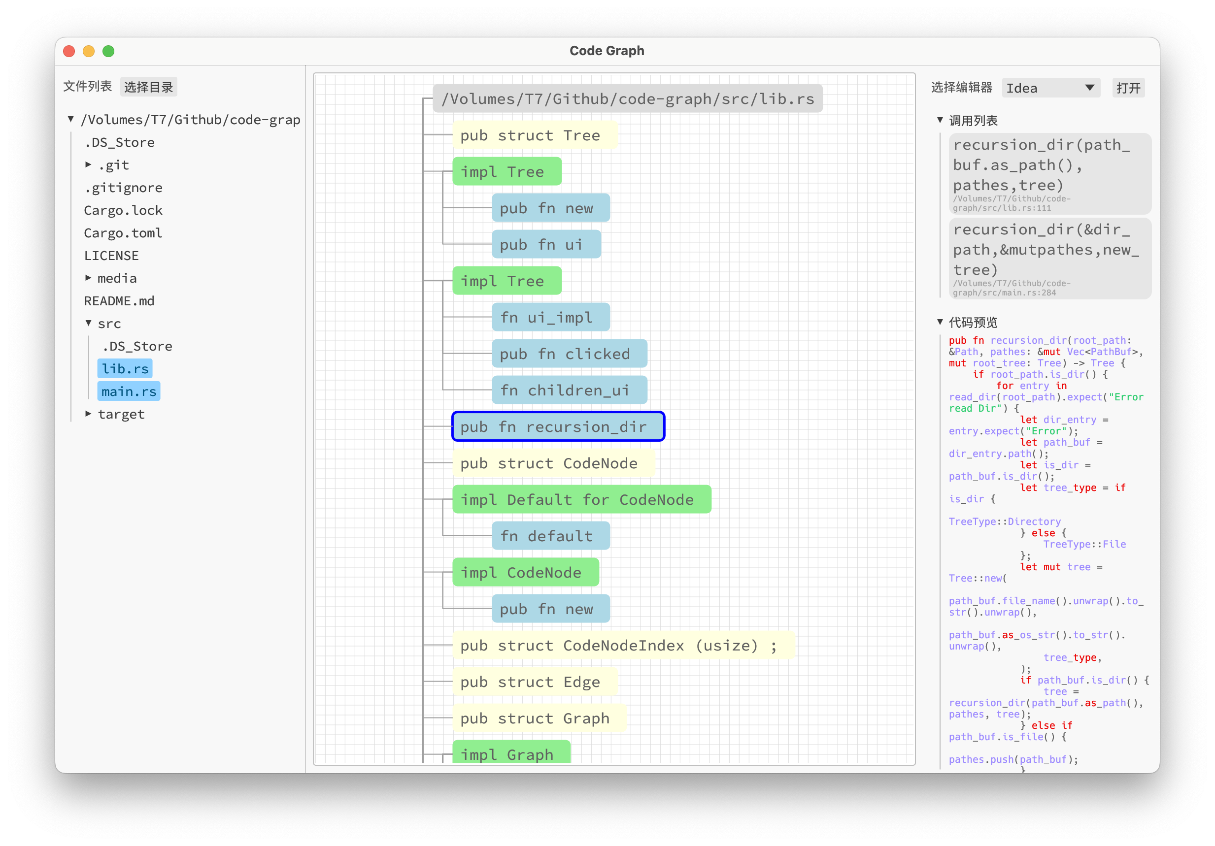Click the 选择目录 button
The width and height of the screenshot is (1215, 846).
tap(148, 87)
